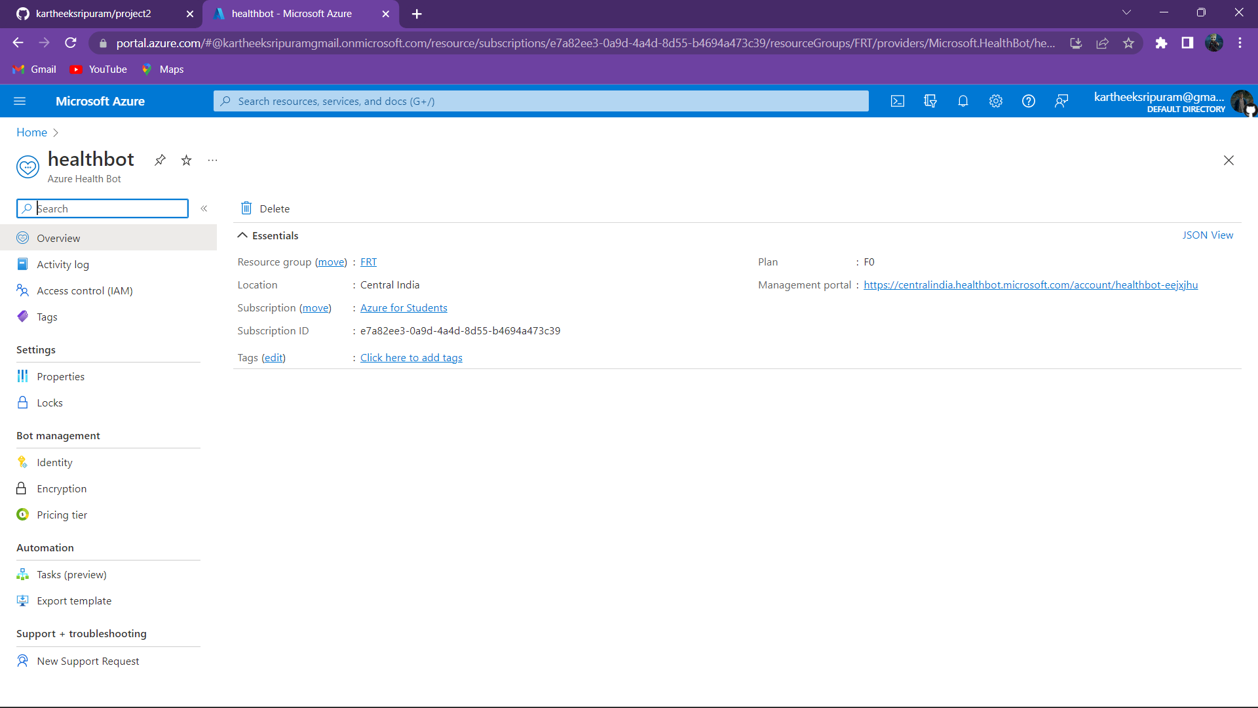
Task: Add healthbot to favorites with the star
Action: [186, 160]
